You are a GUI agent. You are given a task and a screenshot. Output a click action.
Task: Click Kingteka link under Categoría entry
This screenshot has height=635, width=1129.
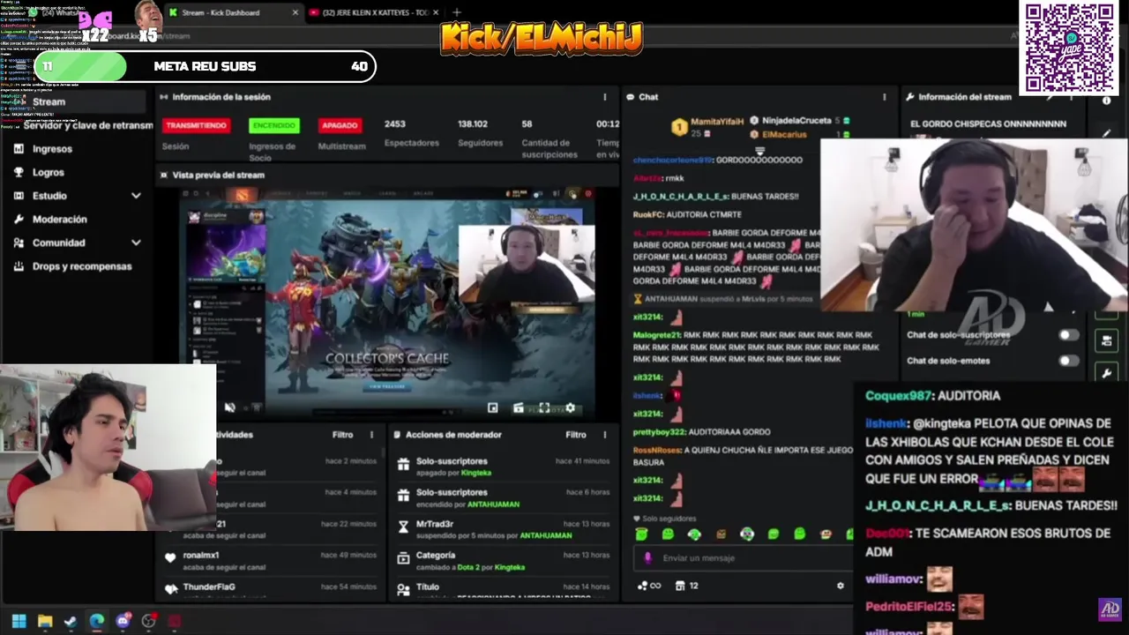[x=510, y=567]
